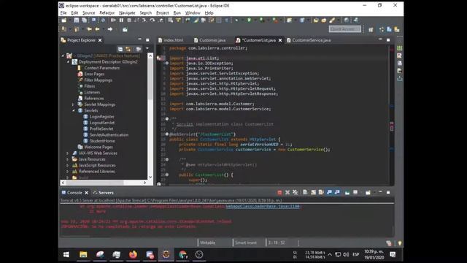
Task: Open the File menu
Action: [x=63, y=13]
